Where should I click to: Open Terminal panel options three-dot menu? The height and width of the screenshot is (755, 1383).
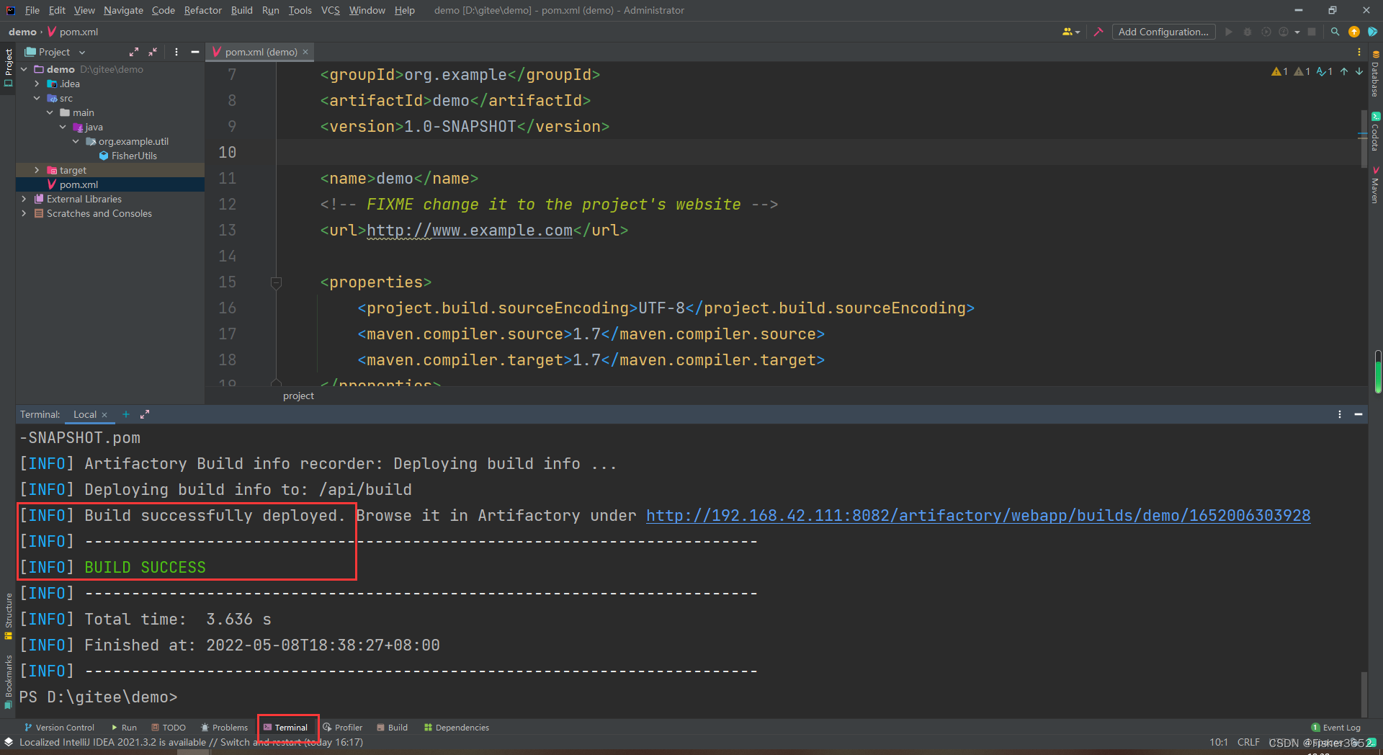coord(1340,414)
